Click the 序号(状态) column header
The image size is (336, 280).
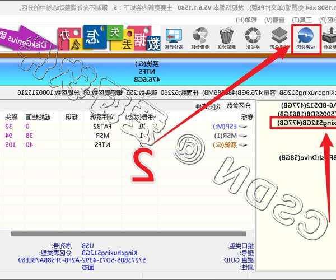pyautogui.click(x=141, y=117)
